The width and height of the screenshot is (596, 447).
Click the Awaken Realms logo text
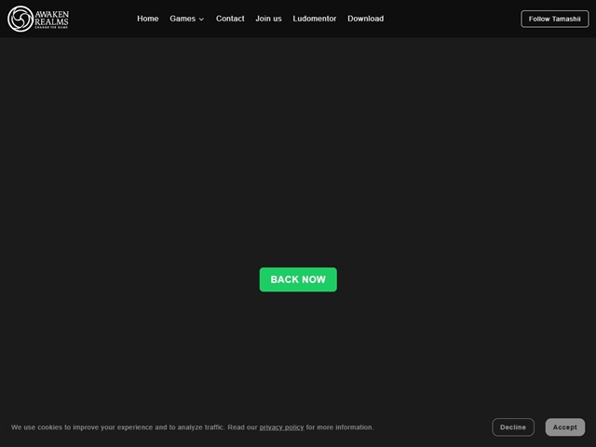point(51,17)
